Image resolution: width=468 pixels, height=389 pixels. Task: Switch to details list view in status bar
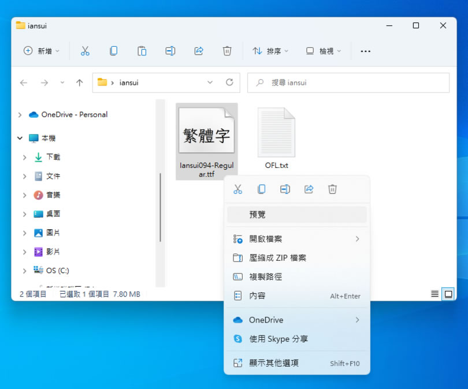(434, 294)
